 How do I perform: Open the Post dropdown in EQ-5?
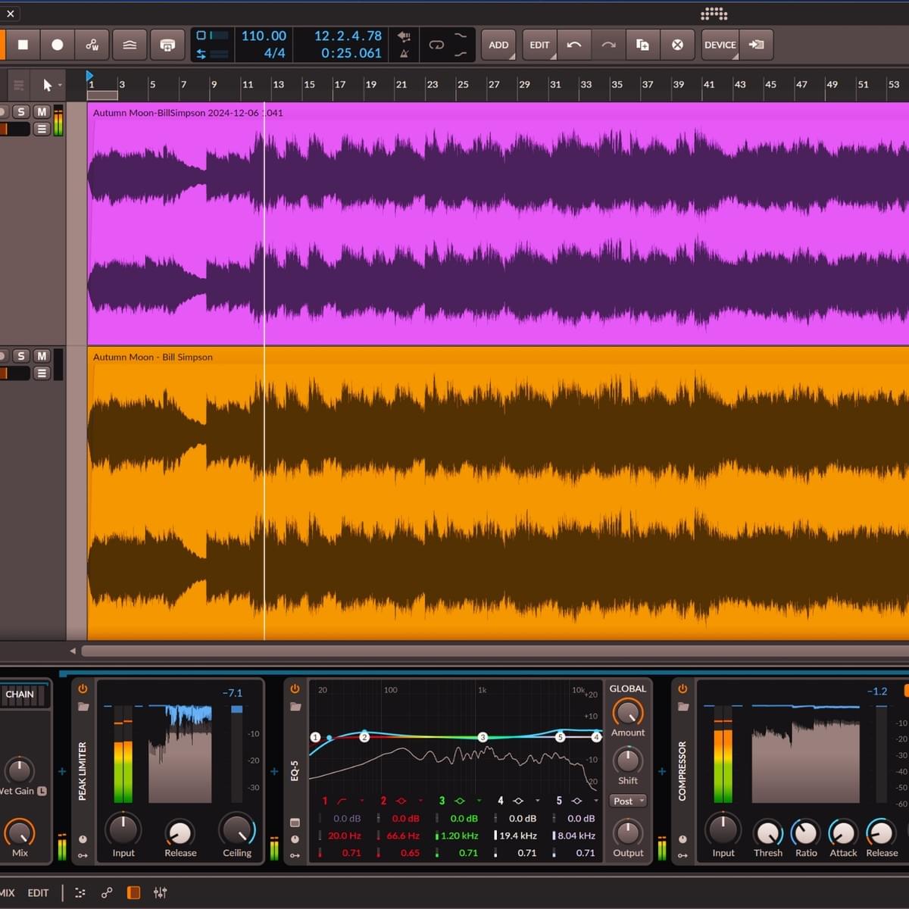pos(628,801)
